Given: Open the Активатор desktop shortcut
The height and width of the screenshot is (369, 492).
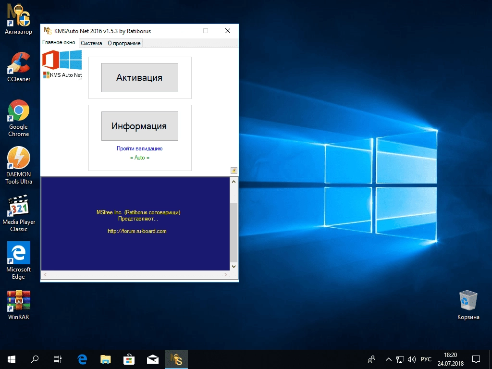Looking at the screenshot, I should click(x=19, y=18).
